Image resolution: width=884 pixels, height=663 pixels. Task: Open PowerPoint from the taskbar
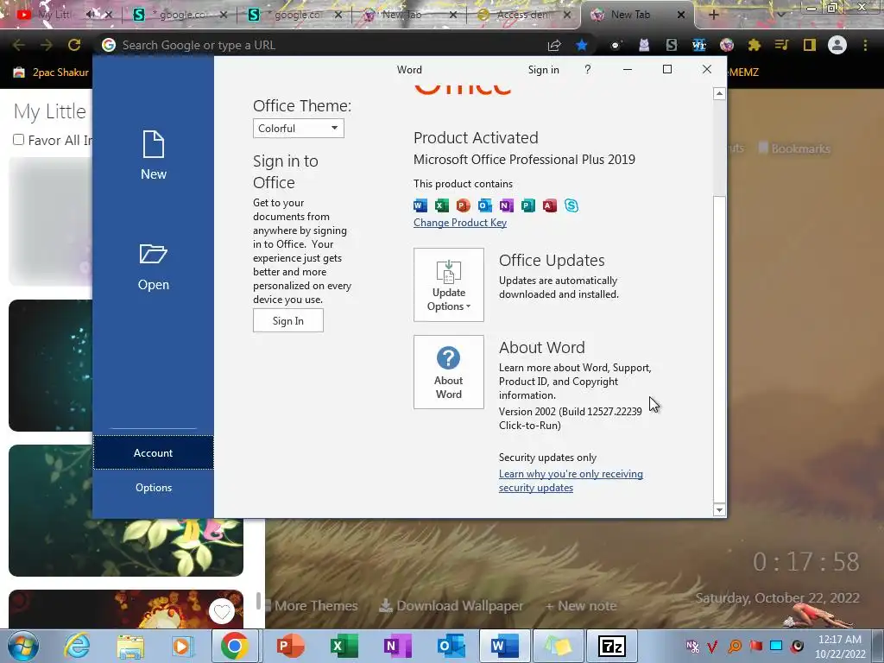(x=291, y=646)
